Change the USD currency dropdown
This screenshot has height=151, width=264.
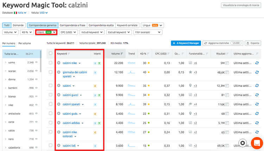pyautogui.click(x=44, y=13)
